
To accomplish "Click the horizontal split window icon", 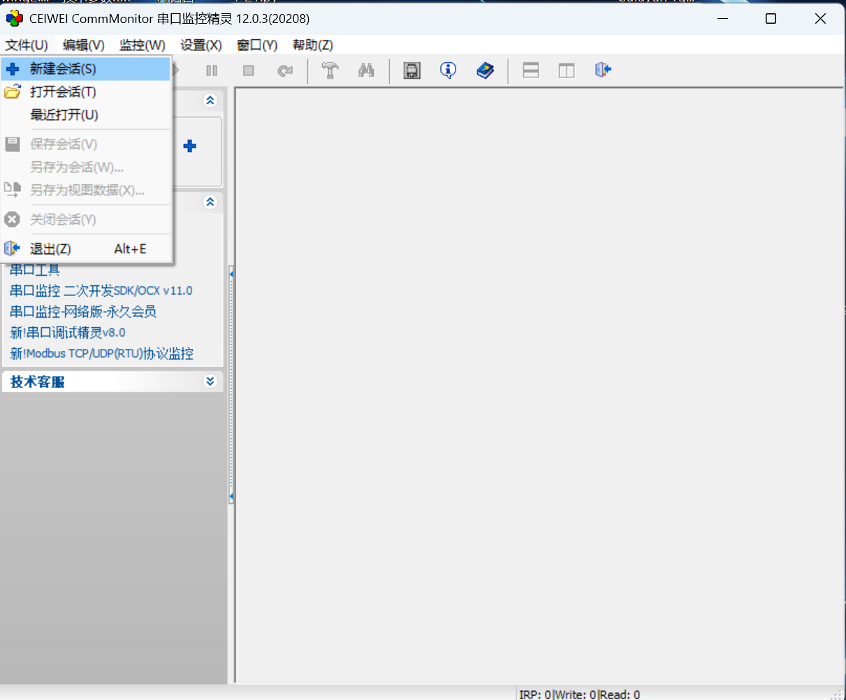I will [x=531, y=70].
